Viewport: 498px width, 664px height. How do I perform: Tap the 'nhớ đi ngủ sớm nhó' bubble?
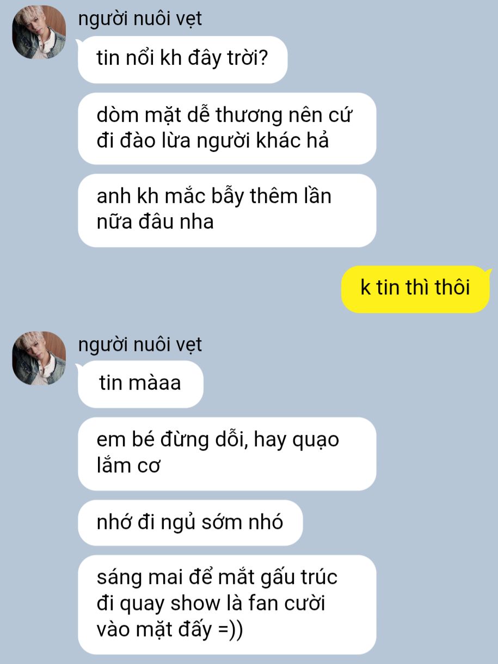(x=190, y=522)
